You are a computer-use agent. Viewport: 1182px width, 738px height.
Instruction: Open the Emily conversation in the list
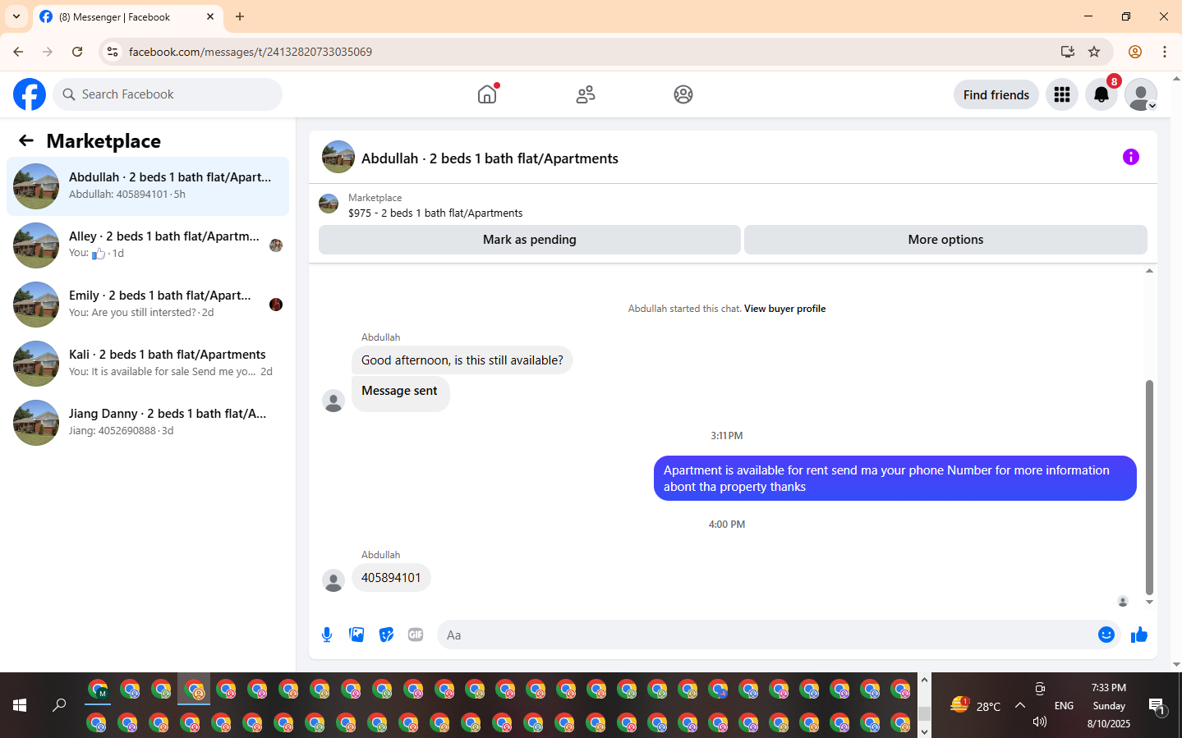click(x=148, y=305)
